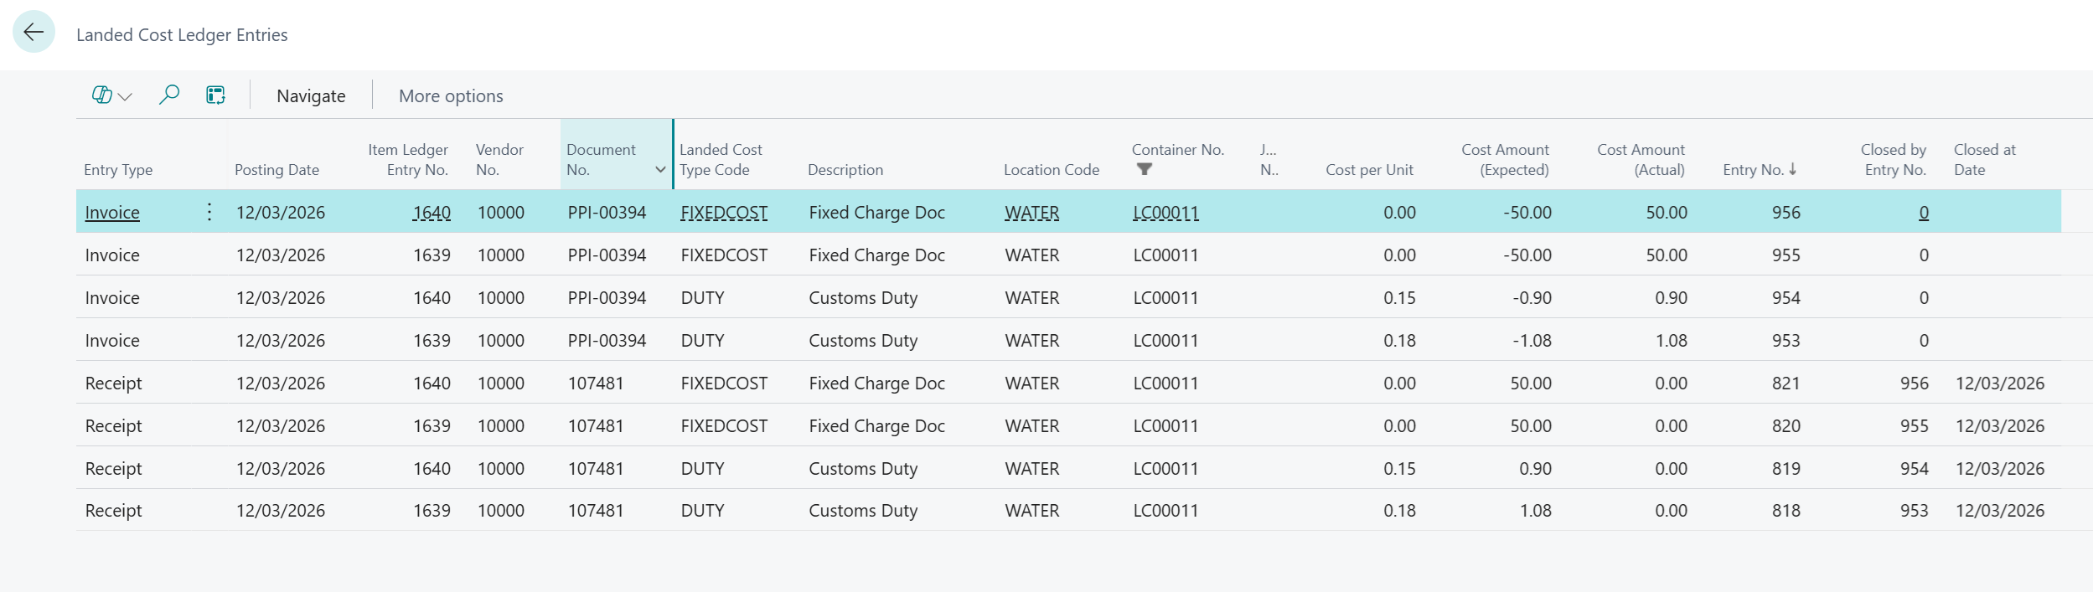Click the Container No. filter funnel icon
This screenshot has height=592, width=2093.
(1144, 169)
